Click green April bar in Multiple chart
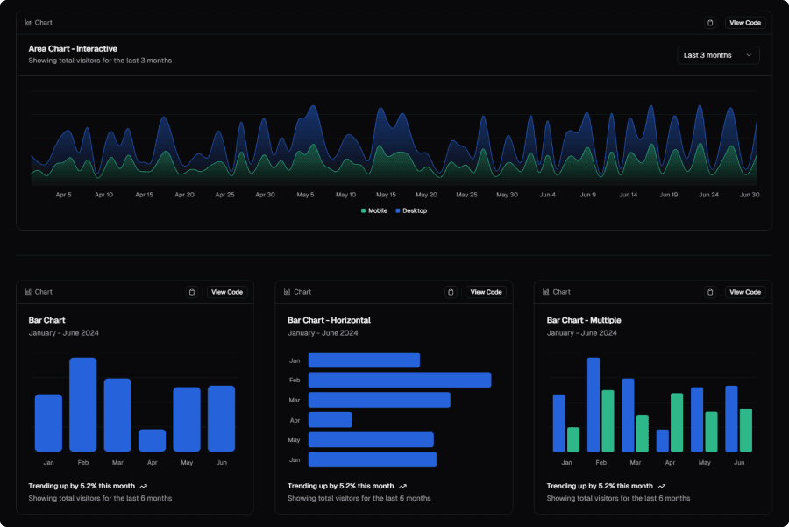The width and height of the screenshot is (789, 527). point(677,422)
